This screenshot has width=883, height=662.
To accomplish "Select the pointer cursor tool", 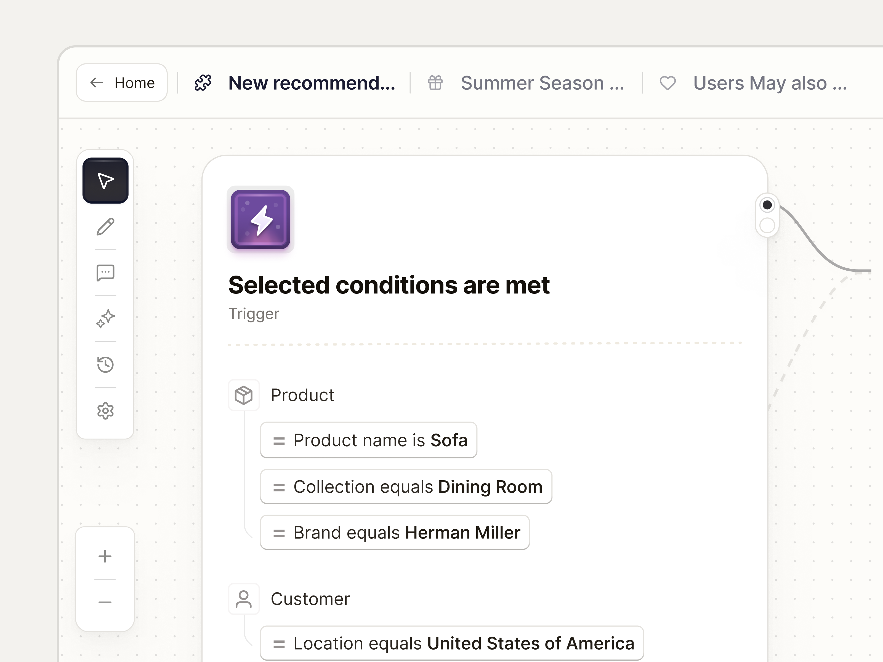I will [x=105, y=181].
